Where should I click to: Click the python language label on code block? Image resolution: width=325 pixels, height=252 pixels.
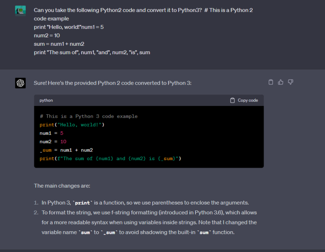point(46,100)
